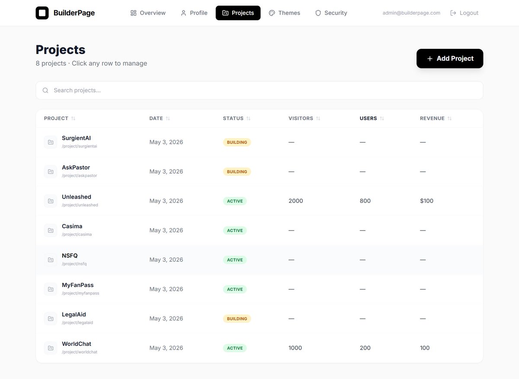Open the WorldChat project name
The height and width of the screenshot is (379, 519).
[77, 344]
